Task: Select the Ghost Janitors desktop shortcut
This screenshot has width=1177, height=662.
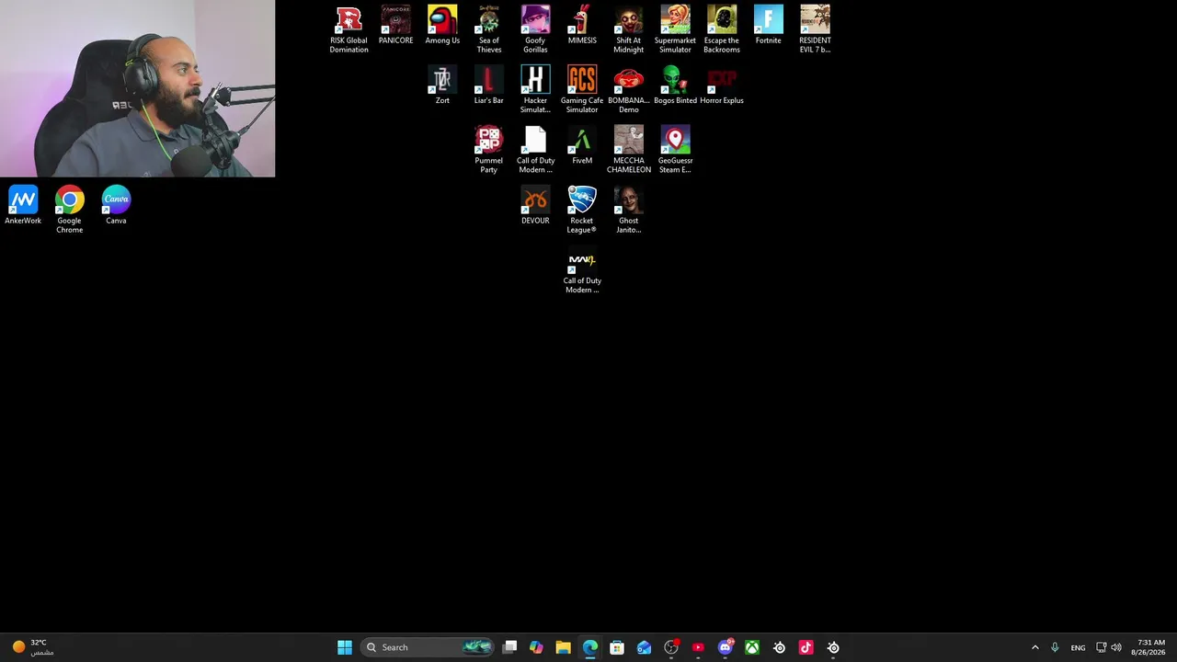Action: coord(629,210)
